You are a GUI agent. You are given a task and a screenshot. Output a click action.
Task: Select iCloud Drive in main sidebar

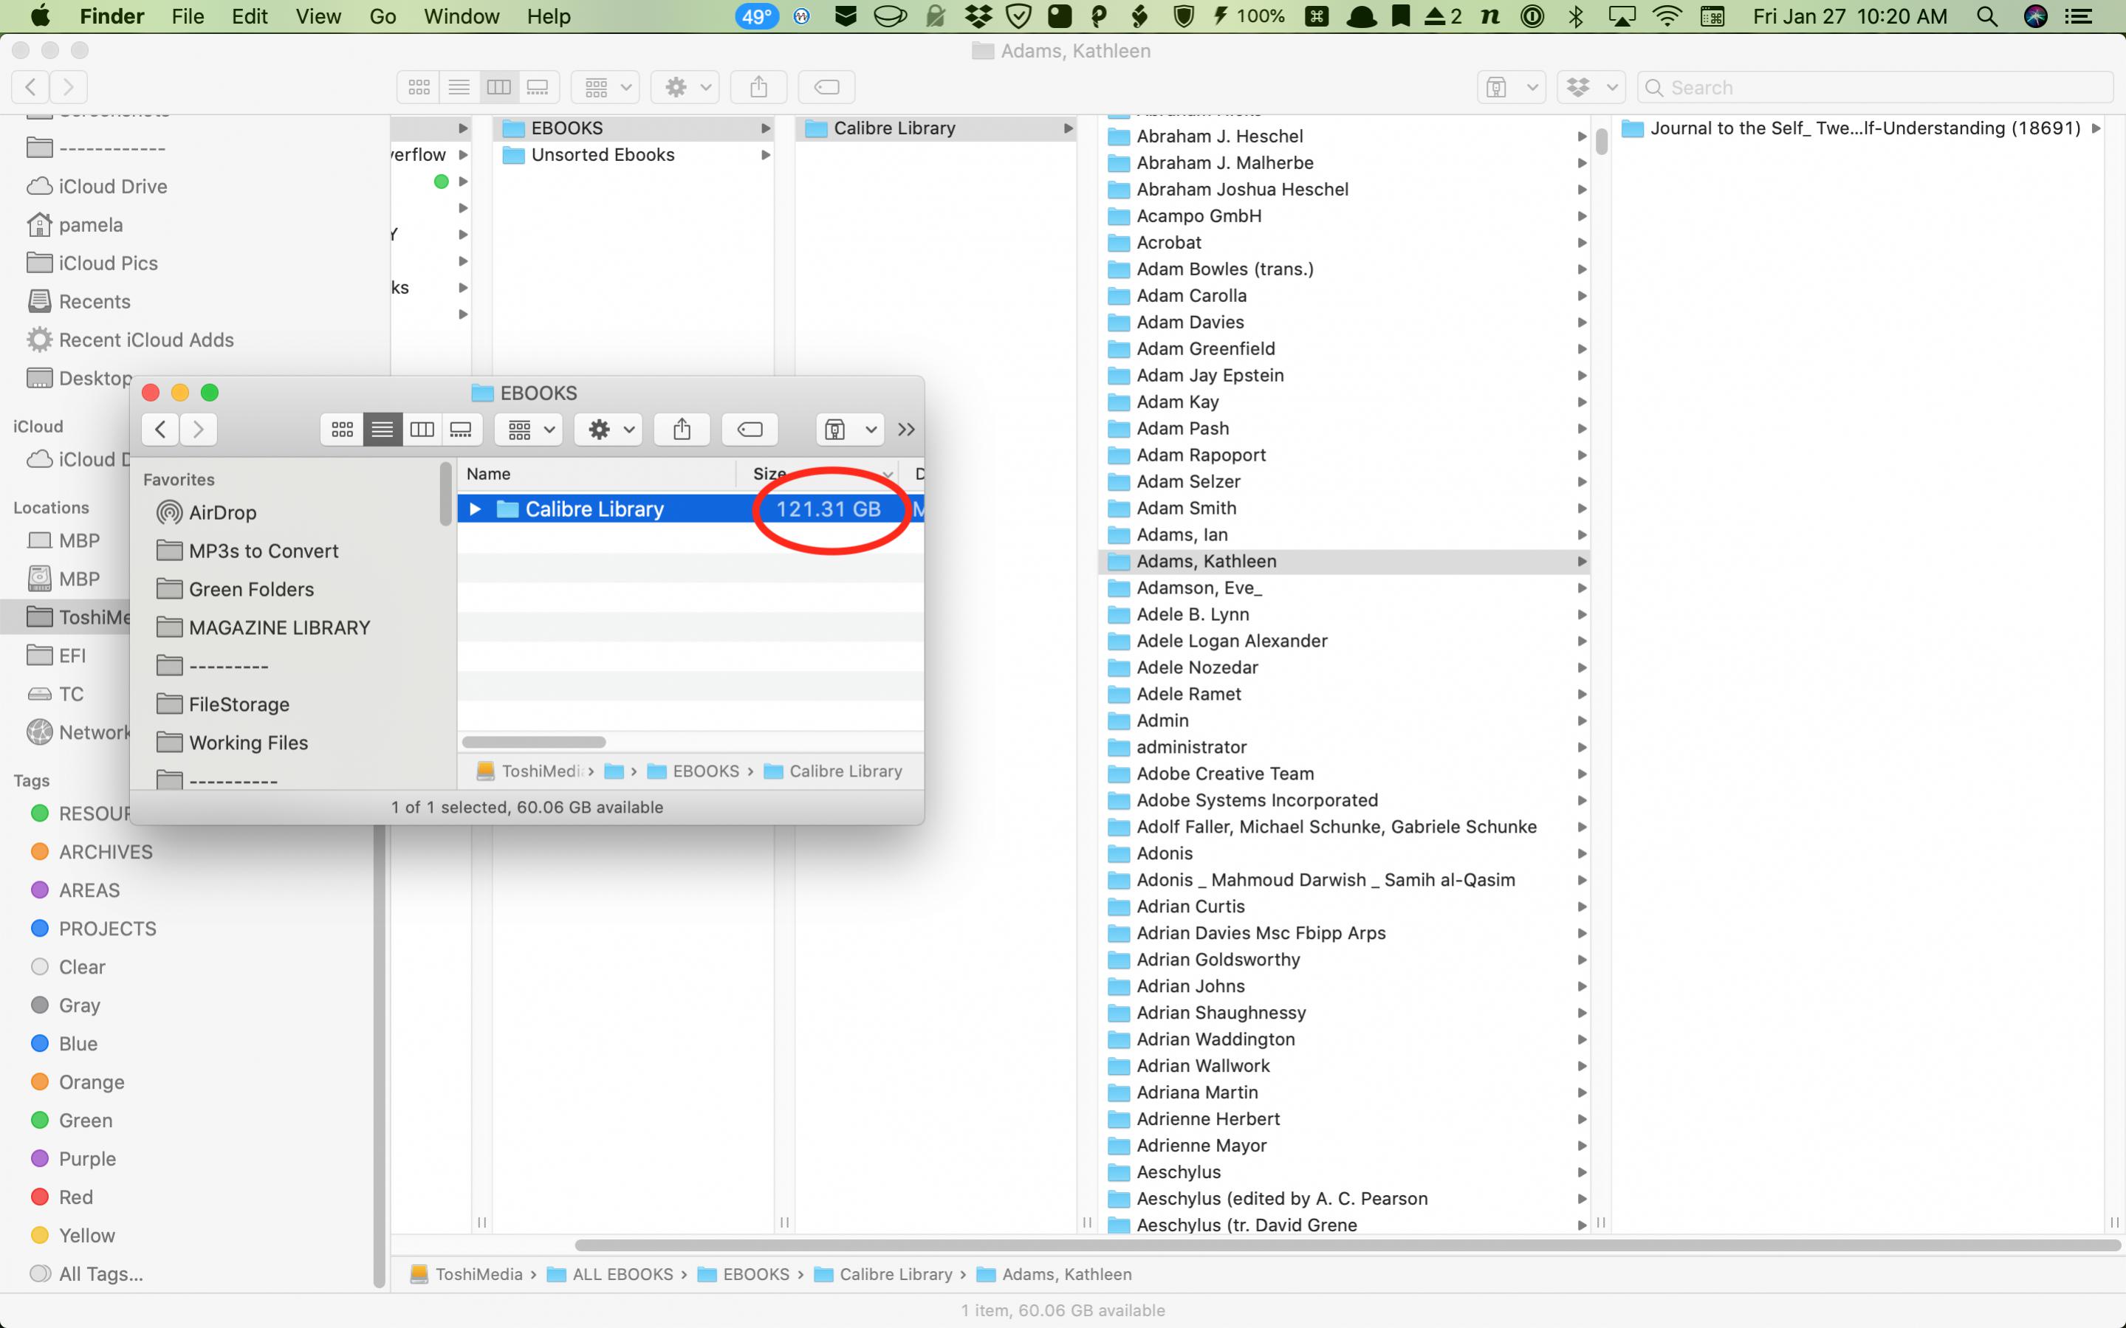[x=97, y=186]
